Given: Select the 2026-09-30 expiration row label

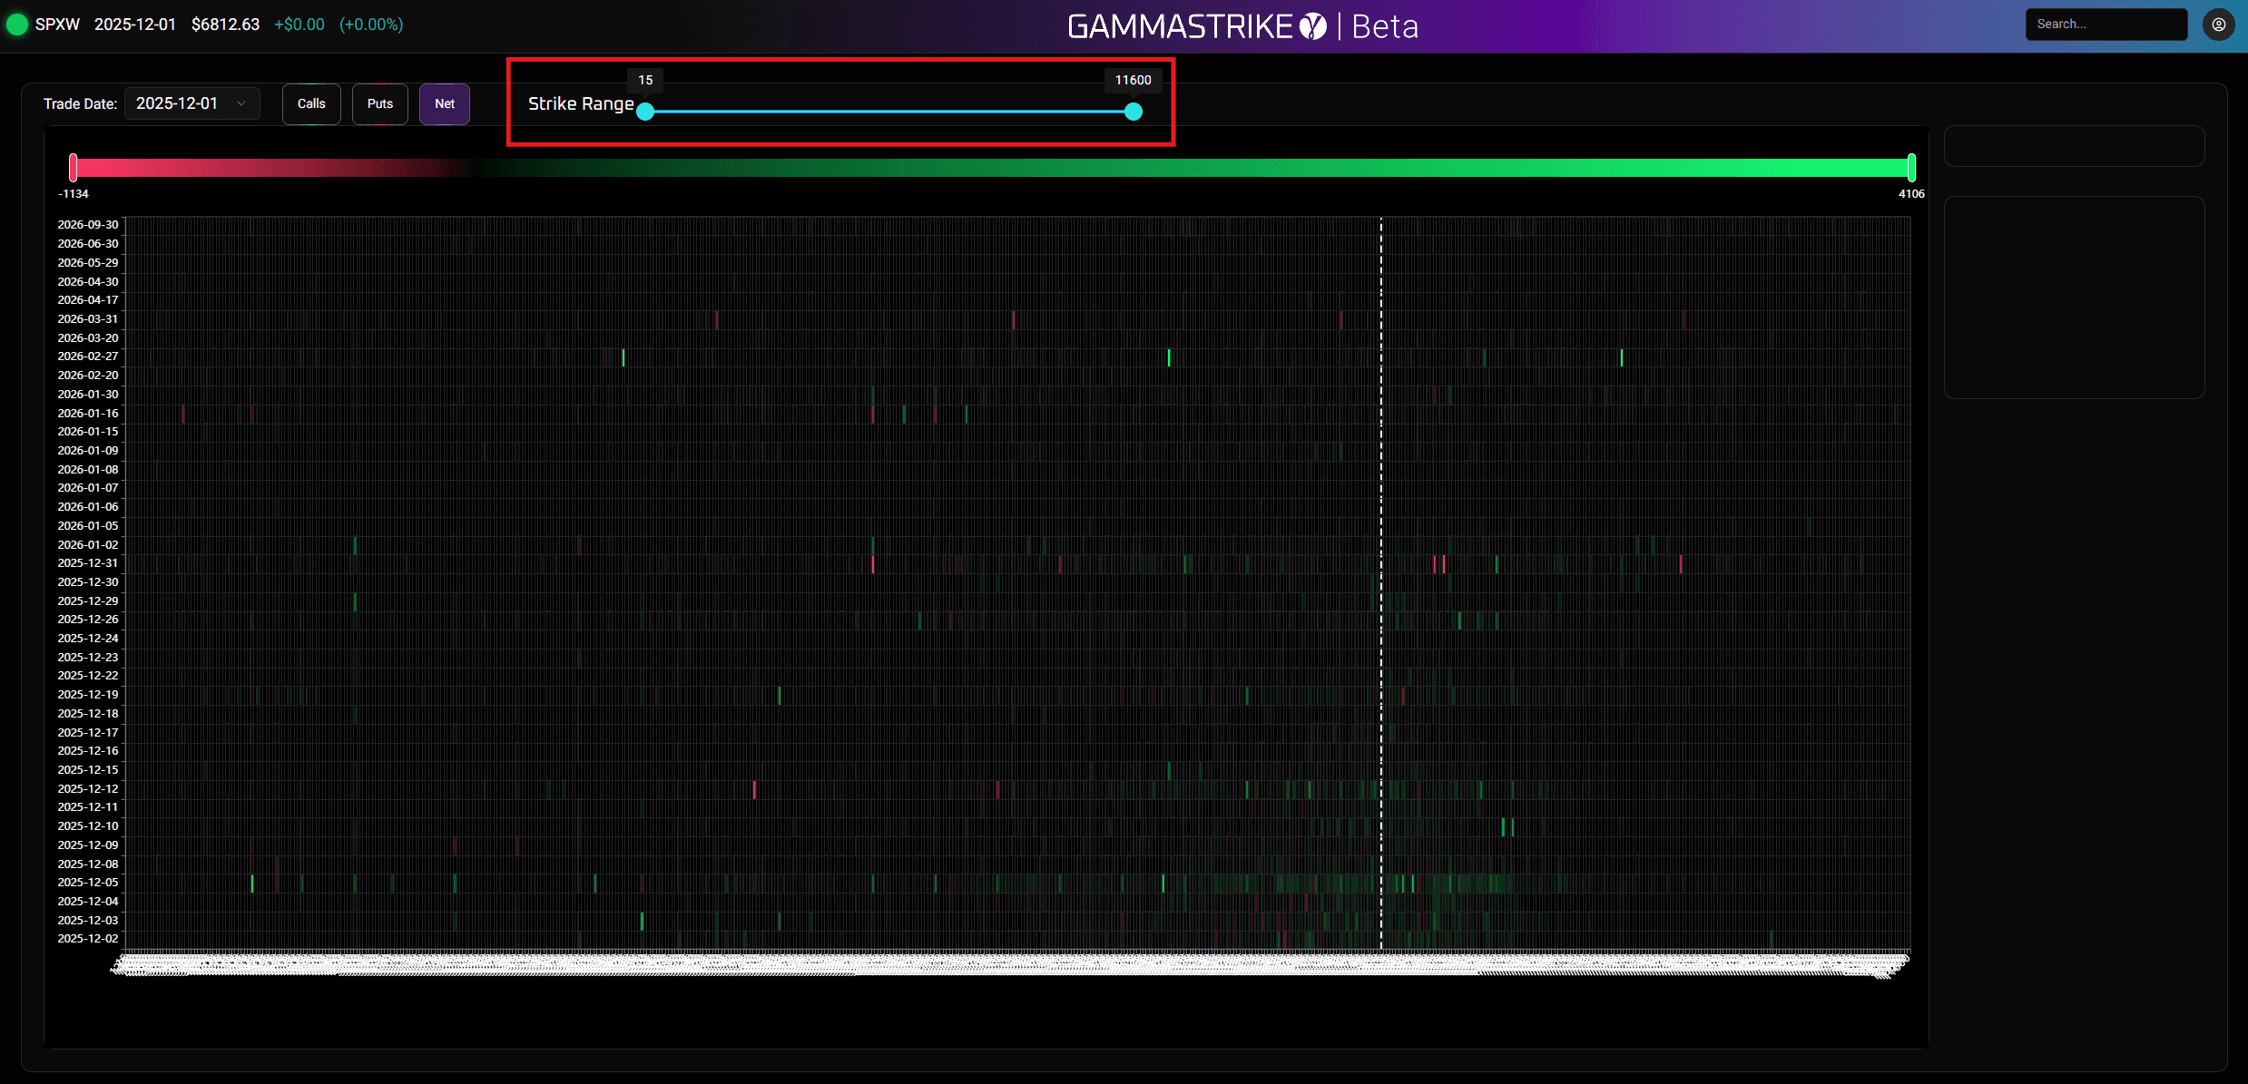Looking at the screenshot, I should click(x=87, y=224).
